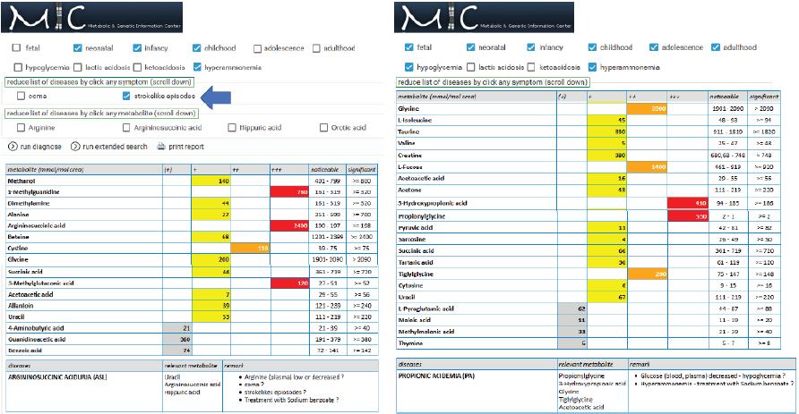
Task: Click Taurine metabolite row name
Action: pos(408,131)
